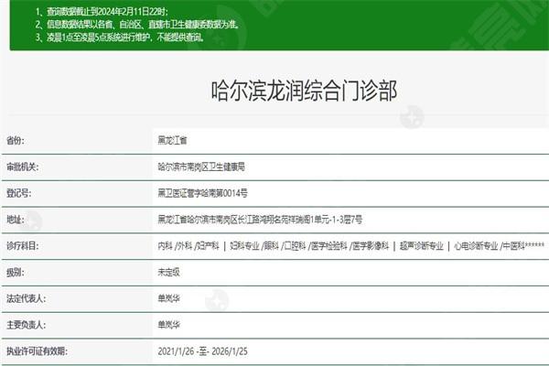549x366 pixels.
Task: Select 单岚华 in the 主要负责人 row
Action: (168, 325)
